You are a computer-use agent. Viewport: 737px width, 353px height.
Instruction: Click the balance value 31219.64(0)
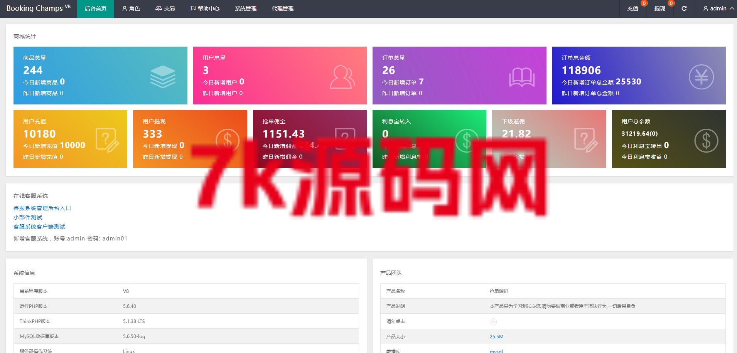tap(639, 133)
